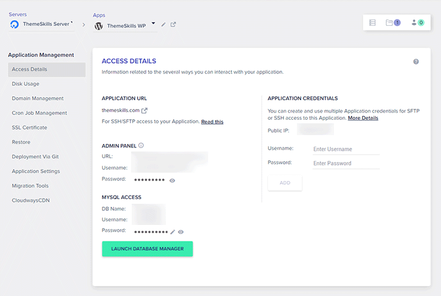Open the help question mark icon
Image resolution: width=441 pixels, height=296 pixels.
[416, 62]
